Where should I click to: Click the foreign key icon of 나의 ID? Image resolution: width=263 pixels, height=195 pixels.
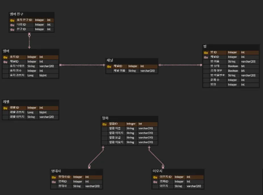click(12, 25)
